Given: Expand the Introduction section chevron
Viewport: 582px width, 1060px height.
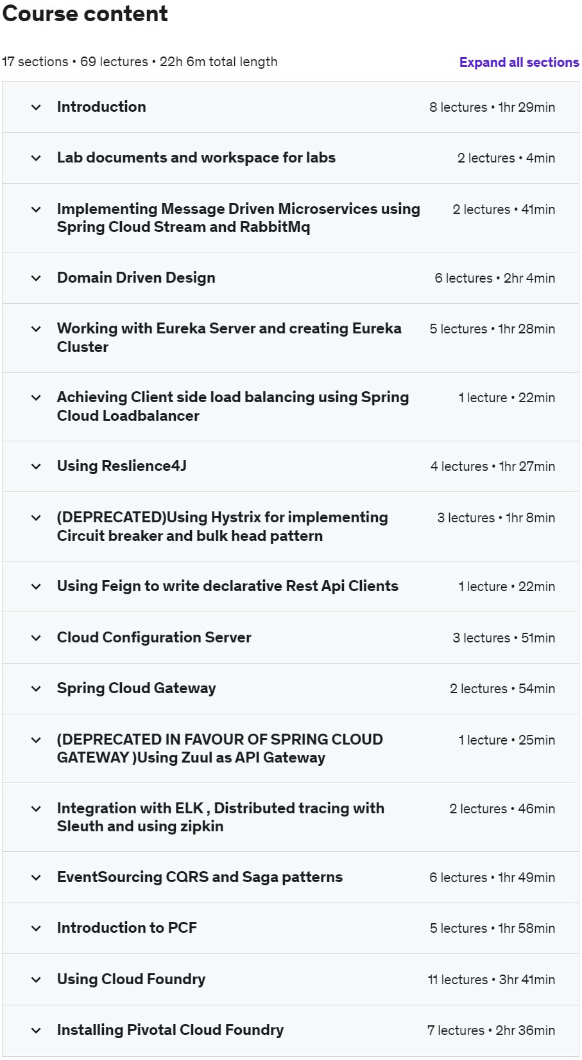Looking at the screenshot, I should point(37,107).
